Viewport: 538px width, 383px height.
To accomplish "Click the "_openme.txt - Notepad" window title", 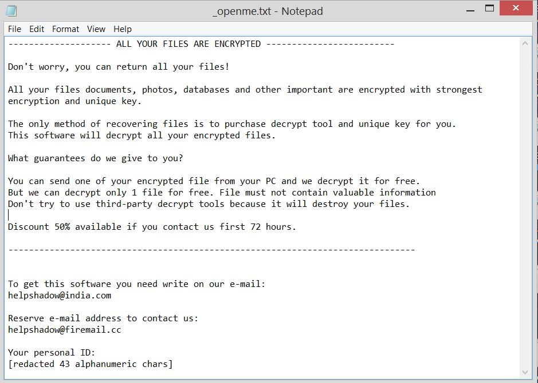I will coord(268,11).
